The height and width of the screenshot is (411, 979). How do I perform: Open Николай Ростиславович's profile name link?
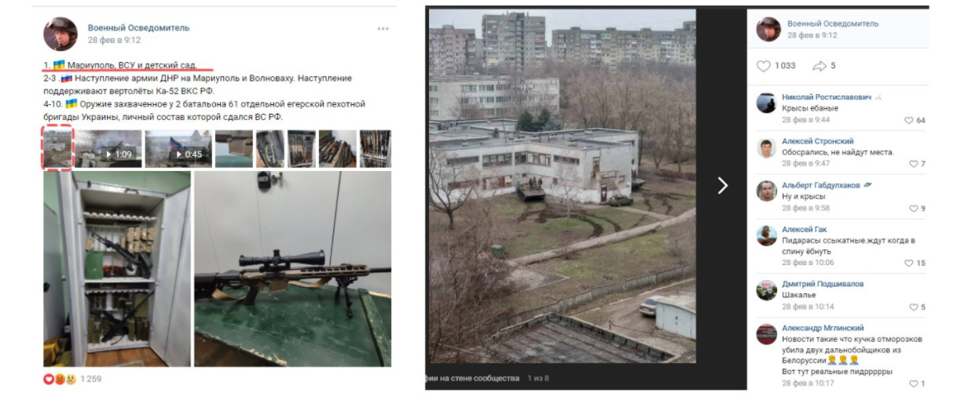click(x=826, y=97)
